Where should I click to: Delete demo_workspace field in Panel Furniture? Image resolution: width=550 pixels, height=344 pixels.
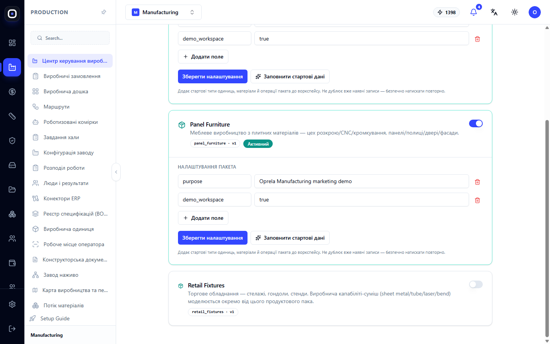pos(477,200)
